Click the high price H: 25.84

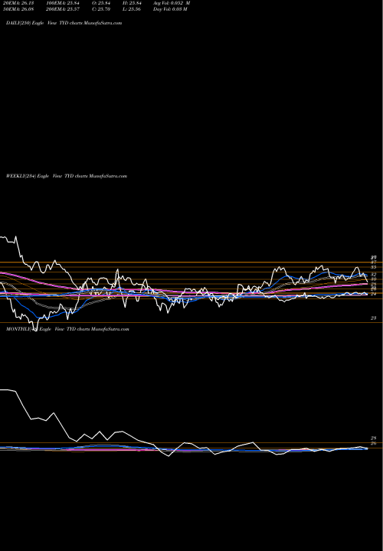click(132, 3)
